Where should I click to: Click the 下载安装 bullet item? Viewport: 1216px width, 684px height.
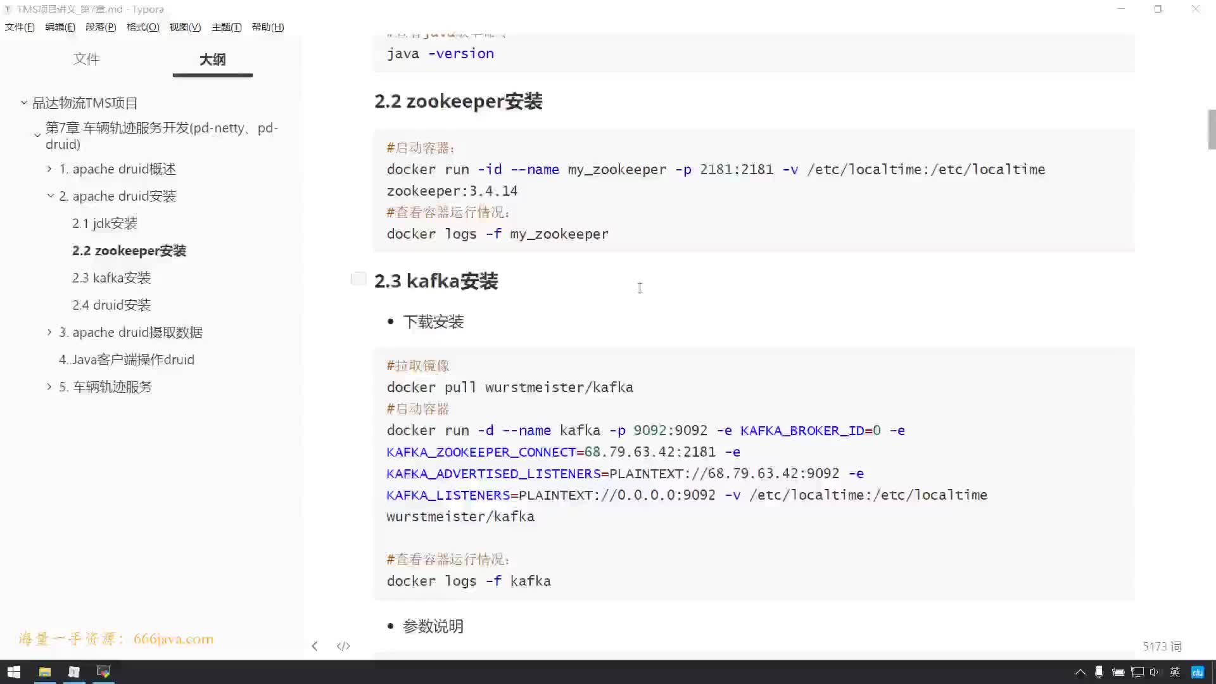tap(433, 322)
